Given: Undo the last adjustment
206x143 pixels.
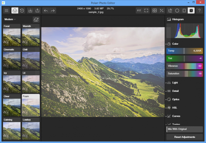Looking at the screenshot, I should point(46,11).
